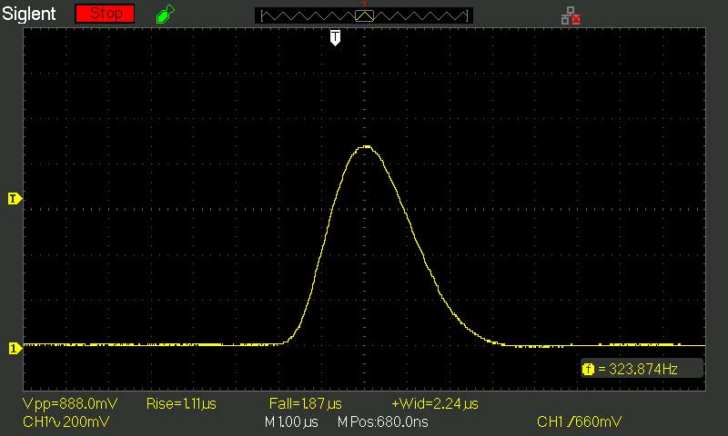Click the +Wid=2.24µs measurement readout

434,403
